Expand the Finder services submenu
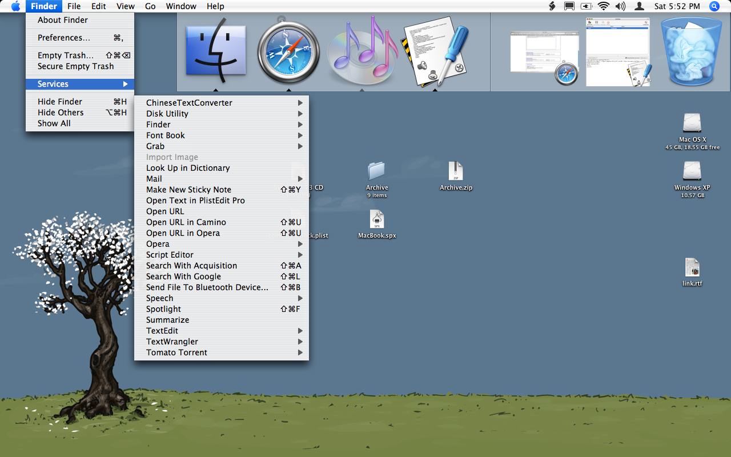 (222, 125)
